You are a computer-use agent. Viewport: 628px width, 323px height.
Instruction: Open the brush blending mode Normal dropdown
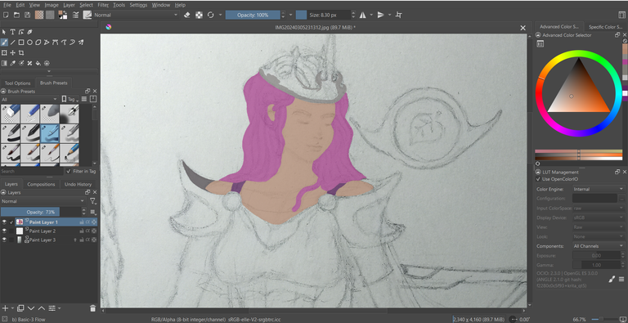point(136,15)
